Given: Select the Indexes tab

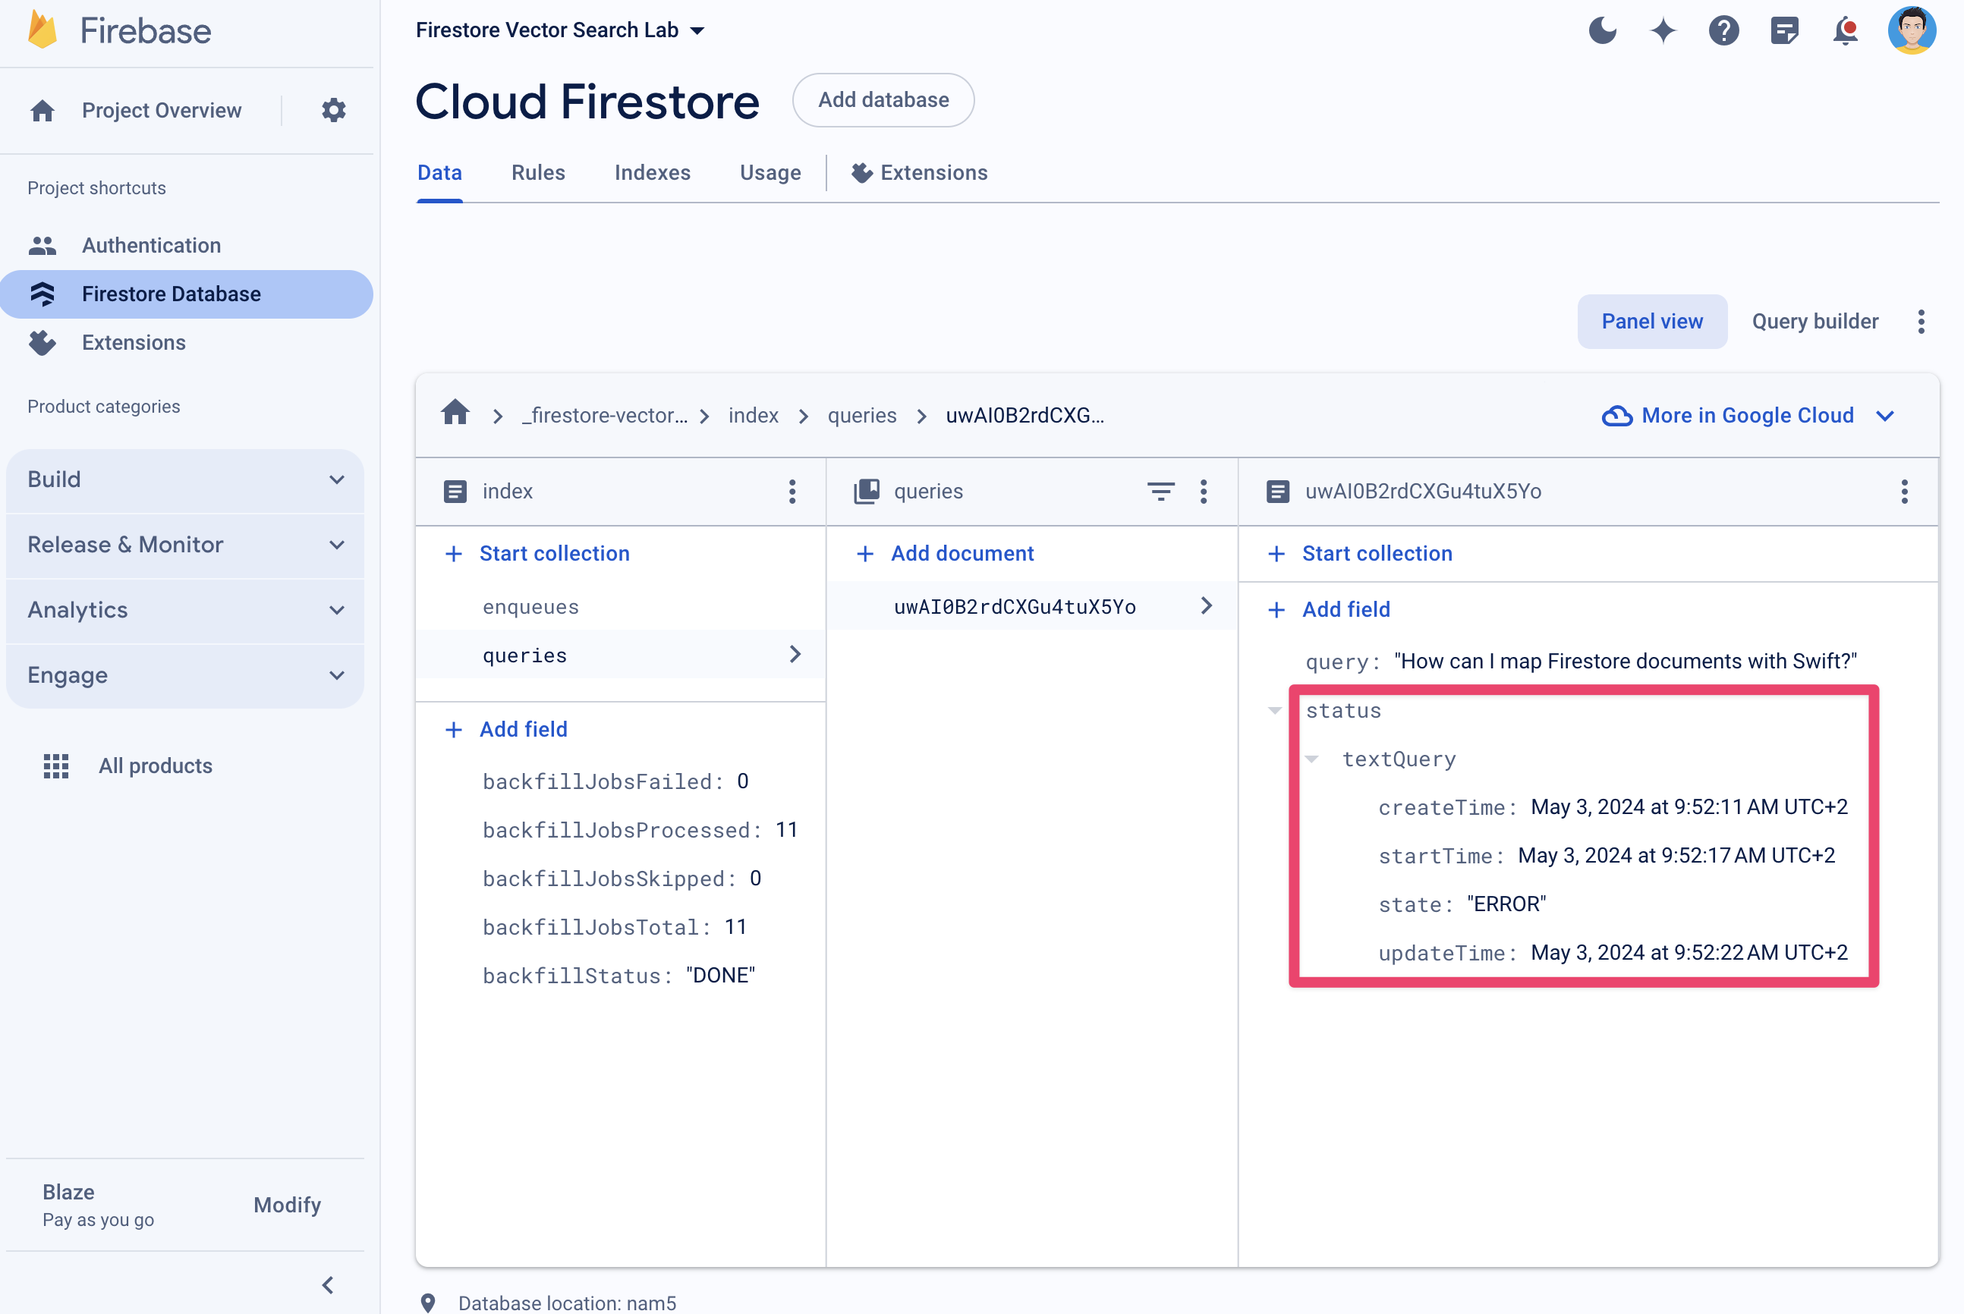Looking at the screenshot, I should coord(653,173).
